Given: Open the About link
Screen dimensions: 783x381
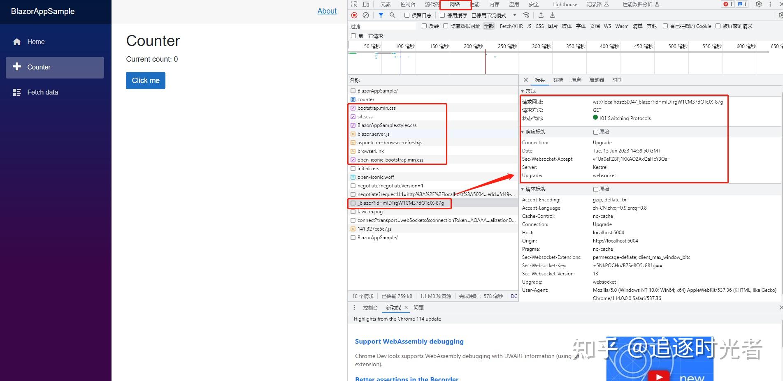Looking at the screenshot, I should click(x=327, y=11).
